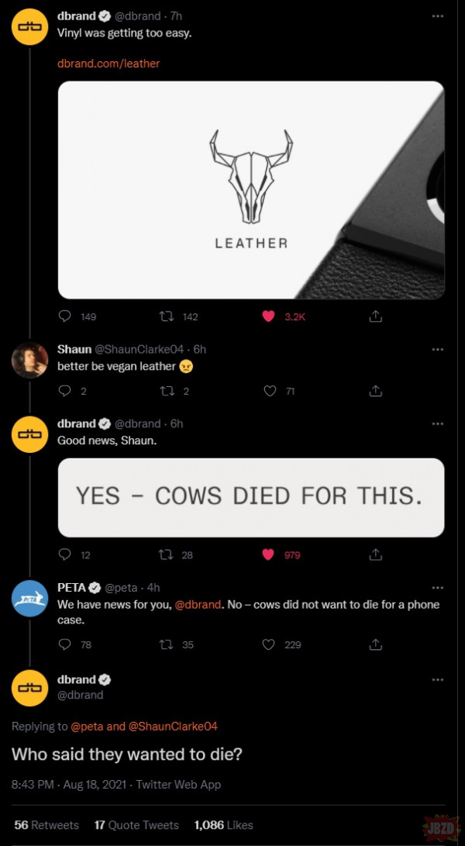View the 56 Retweets list
This screenshot has height=846, width=465.
(x=46, y=825)
